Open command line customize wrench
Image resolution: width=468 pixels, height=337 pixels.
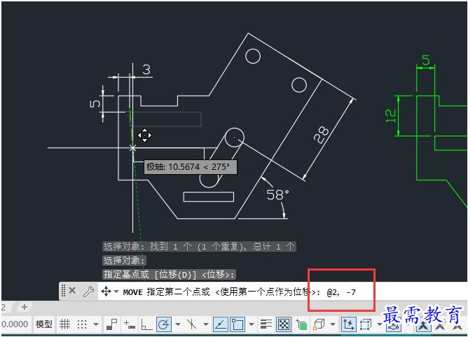[89, 291]
